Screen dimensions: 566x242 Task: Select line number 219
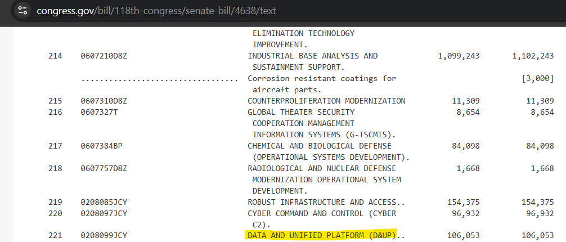coord(55,202)
